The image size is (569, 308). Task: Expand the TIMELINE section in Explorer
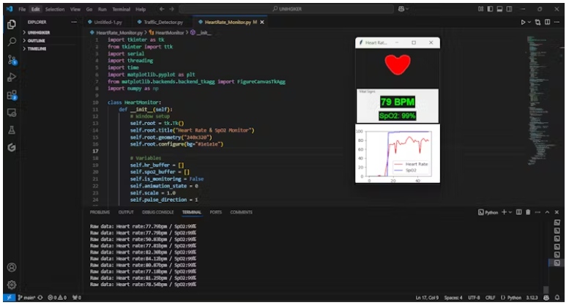tap(37, 48)
